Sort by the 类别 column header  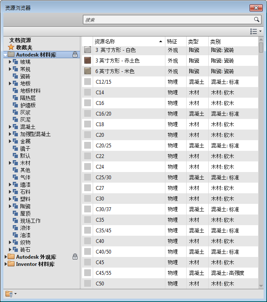tap(233, 41)
